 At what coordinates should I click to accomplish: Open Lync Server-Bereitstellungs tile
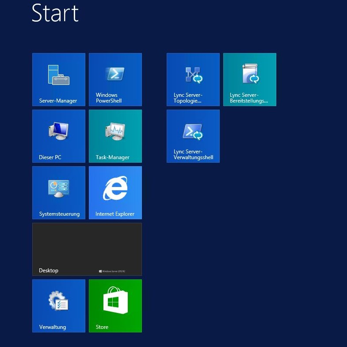[250, 80]
